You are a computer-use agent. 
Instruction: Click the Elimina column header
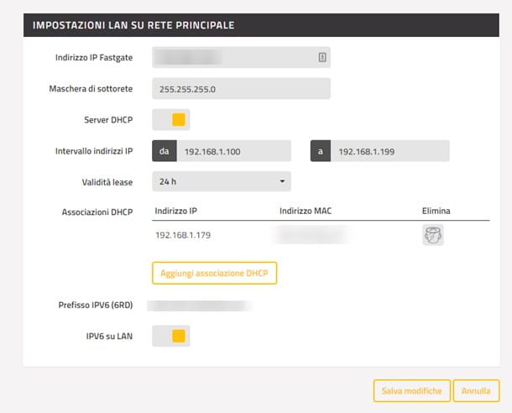point(436,211)
